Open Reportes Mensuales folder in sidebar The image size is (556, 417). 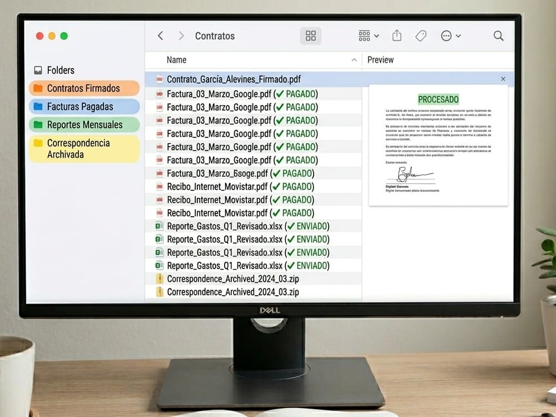tap(85, 125)
